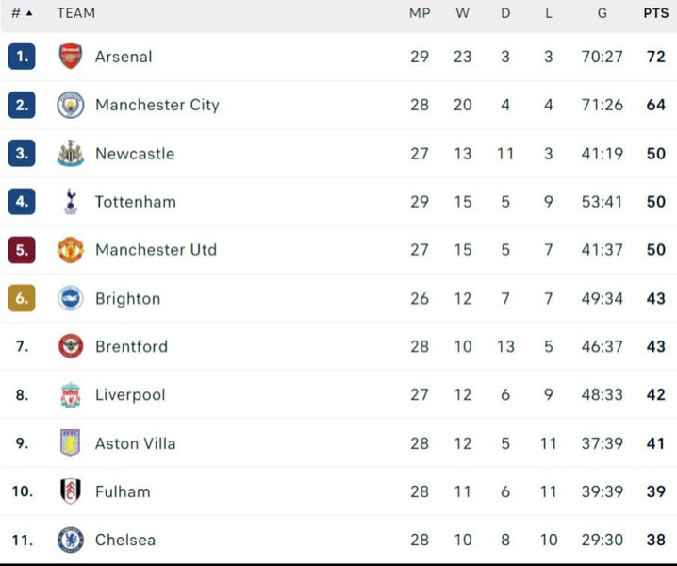Click the blue rank 1 position badge
This screenshot has height=566, width=677.
click(22, 57)
